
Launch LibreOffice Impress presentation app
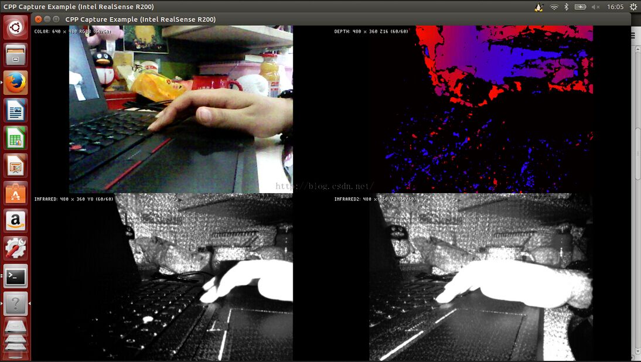(16, 166)
